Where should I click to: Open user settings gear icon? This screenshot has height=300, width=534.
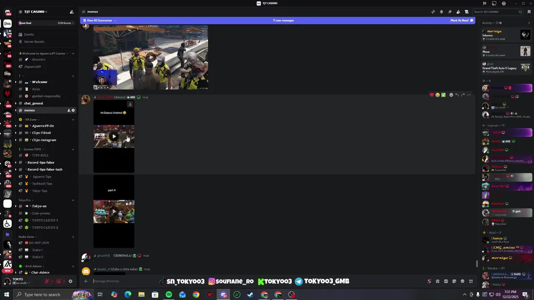pos(71,281)
